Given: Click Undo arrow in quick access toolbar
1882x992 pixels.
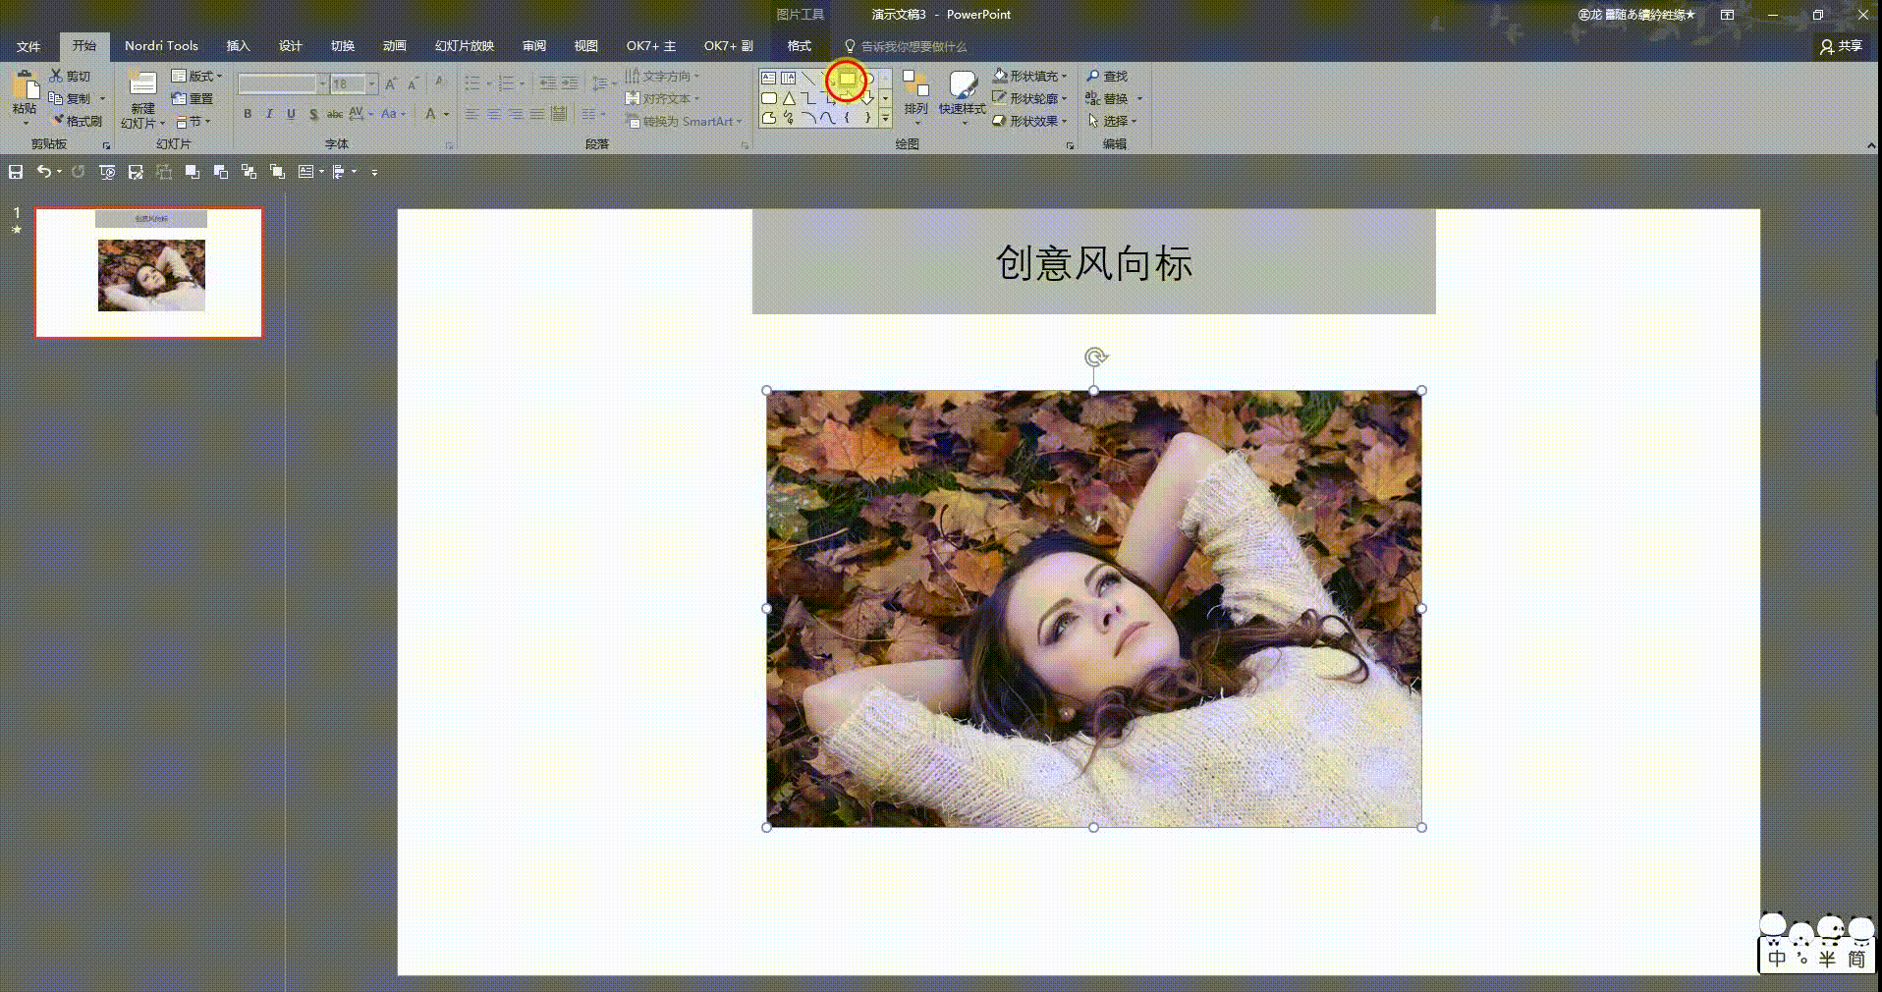Looking at the screenshot, I should (x=43, y=172).
